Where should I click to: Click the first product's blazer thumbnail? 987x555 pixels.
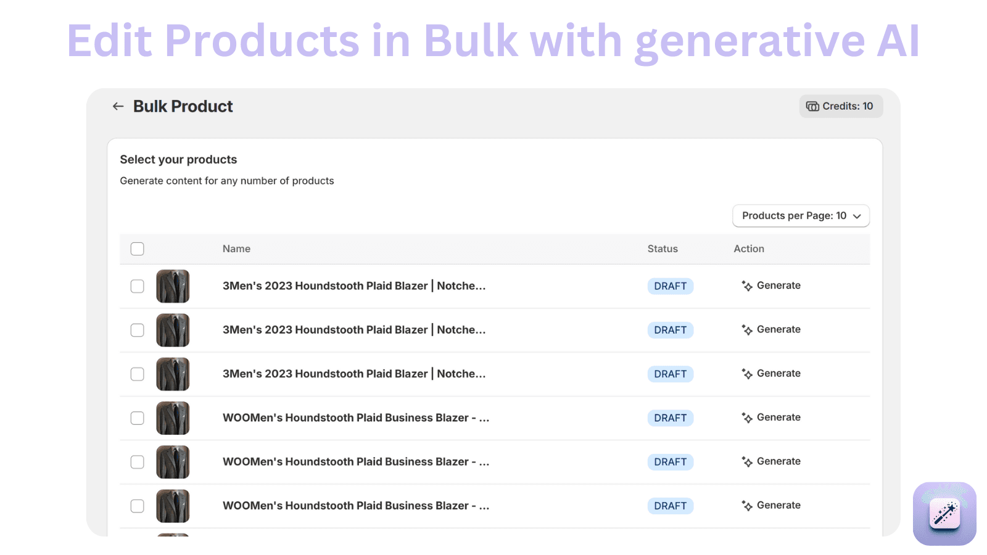(x=173, y=286)
